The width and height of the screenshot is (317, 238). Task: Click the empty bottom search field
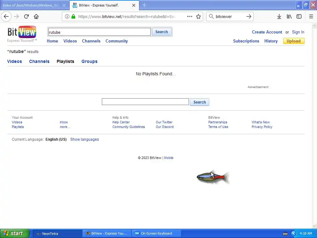coord(145,102)
